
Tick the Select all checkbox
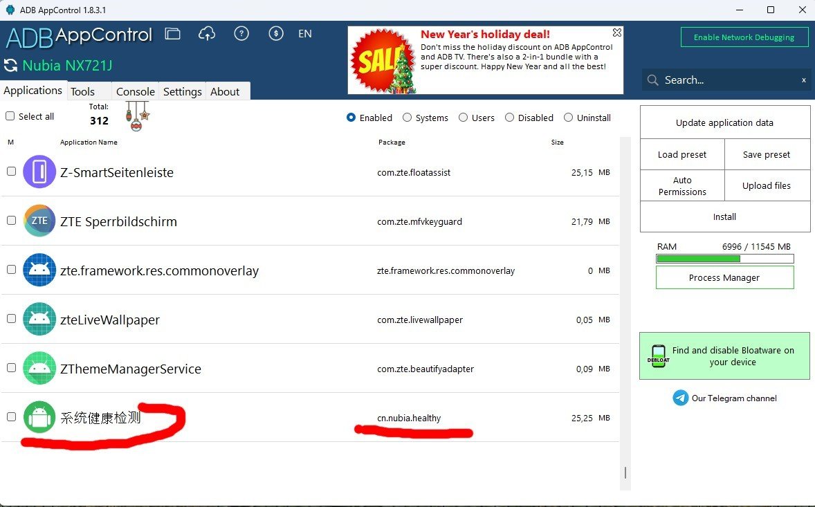click(x=10, y=116)
